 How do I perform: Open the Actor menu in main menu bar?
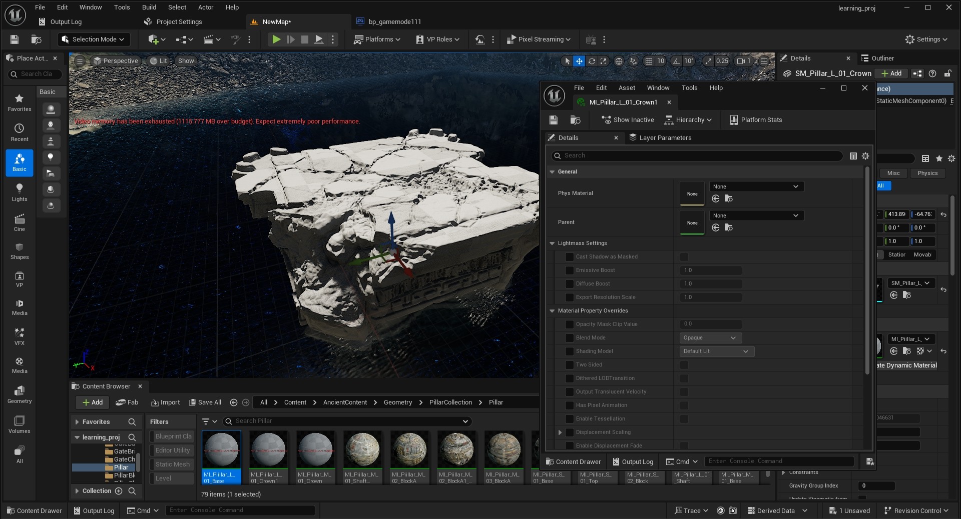[206, 7]
